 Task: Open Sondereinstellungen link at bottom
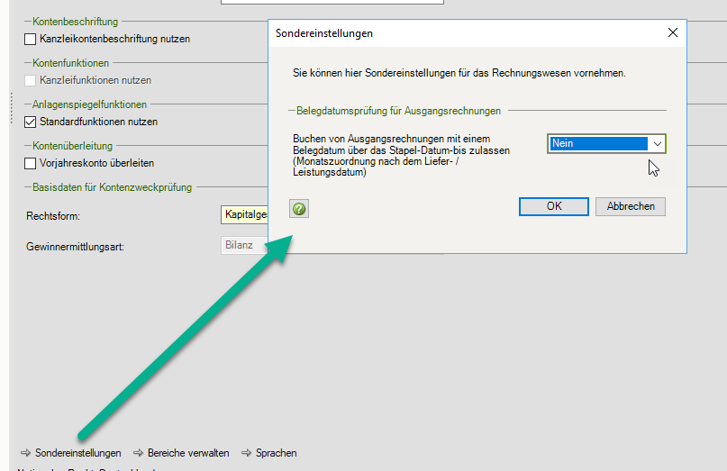[x=77, y=453]
